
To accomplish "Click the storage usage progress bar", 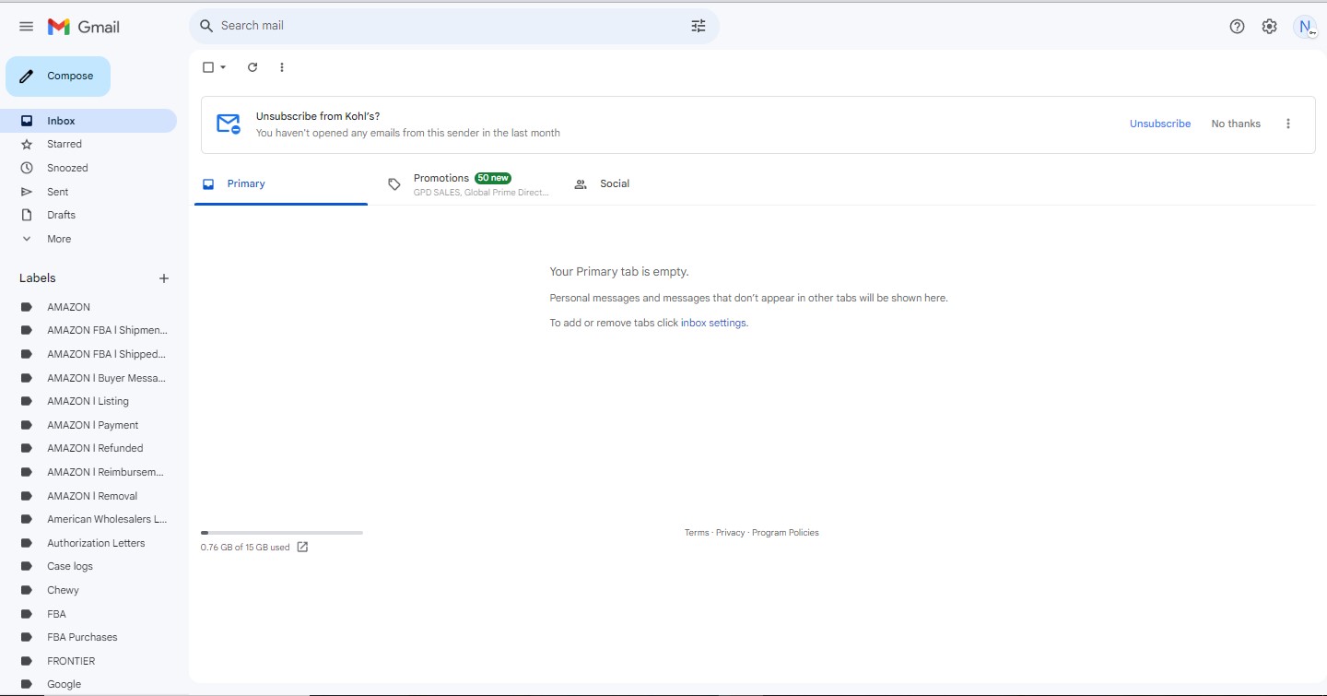I will pyautogui.click(x=282, y=533).
